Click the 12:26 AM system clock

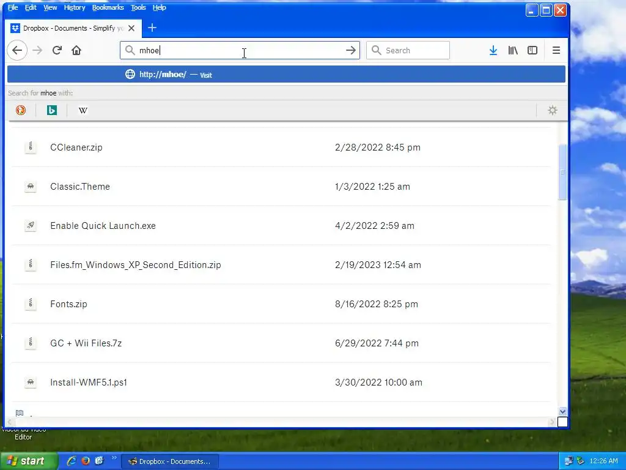point(603,461)
